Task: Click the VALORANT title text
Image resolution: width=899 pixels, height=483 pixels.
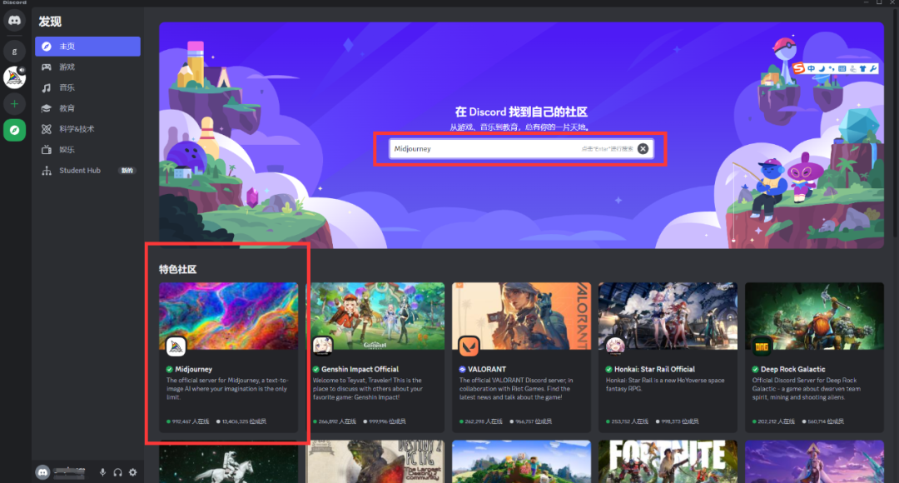Action: click(487, 370)
